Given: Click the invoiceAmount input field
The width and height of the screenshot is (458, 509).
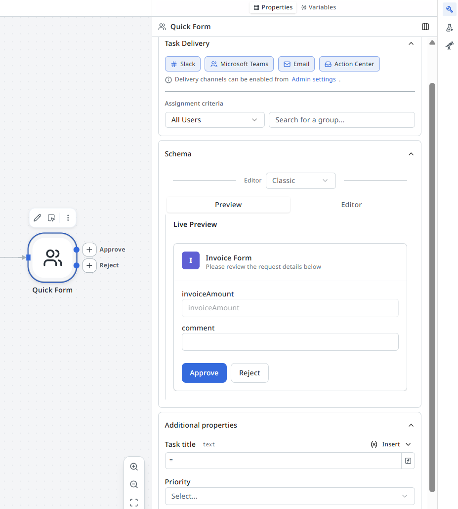Looking at the screenshot, I should point(290,308).
